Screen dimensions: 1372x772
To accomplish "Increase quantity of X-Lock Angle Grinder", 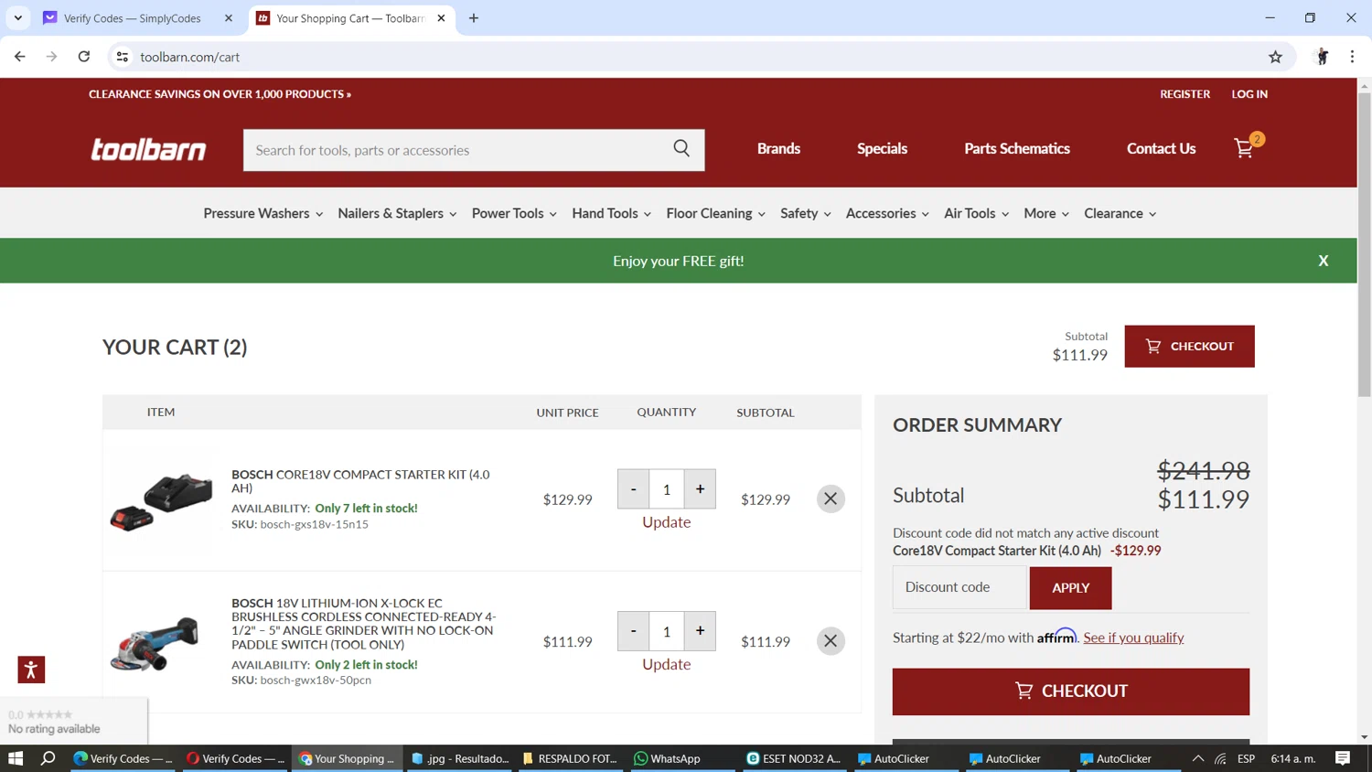I will point(700,631).
